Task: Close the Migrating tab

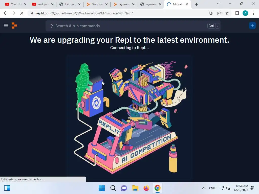Action: [187, 4]
